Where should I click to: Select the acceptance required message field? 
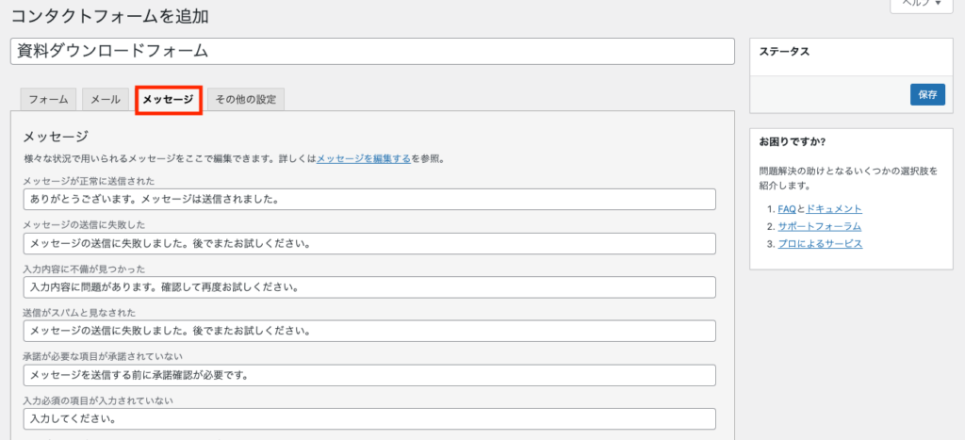[x=368, y=375]
